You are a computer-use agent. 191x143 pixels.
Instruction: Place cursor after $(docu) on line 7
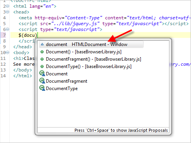pos(37,35)
